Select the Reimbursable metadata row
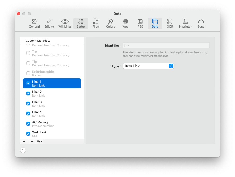The height and width of the screenshot is (177, 235). (x=52, y=73)
